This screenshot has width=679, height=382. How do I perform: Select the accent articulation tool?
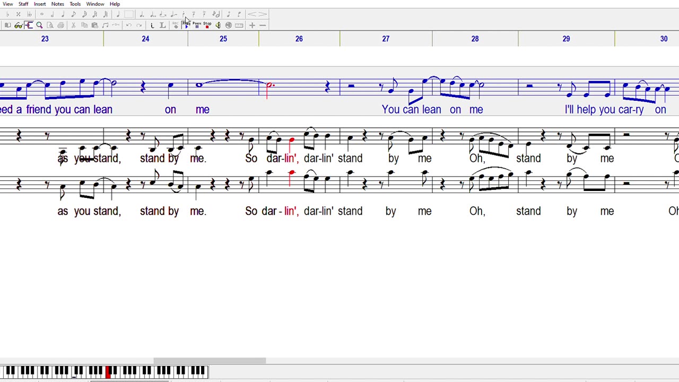204,14
